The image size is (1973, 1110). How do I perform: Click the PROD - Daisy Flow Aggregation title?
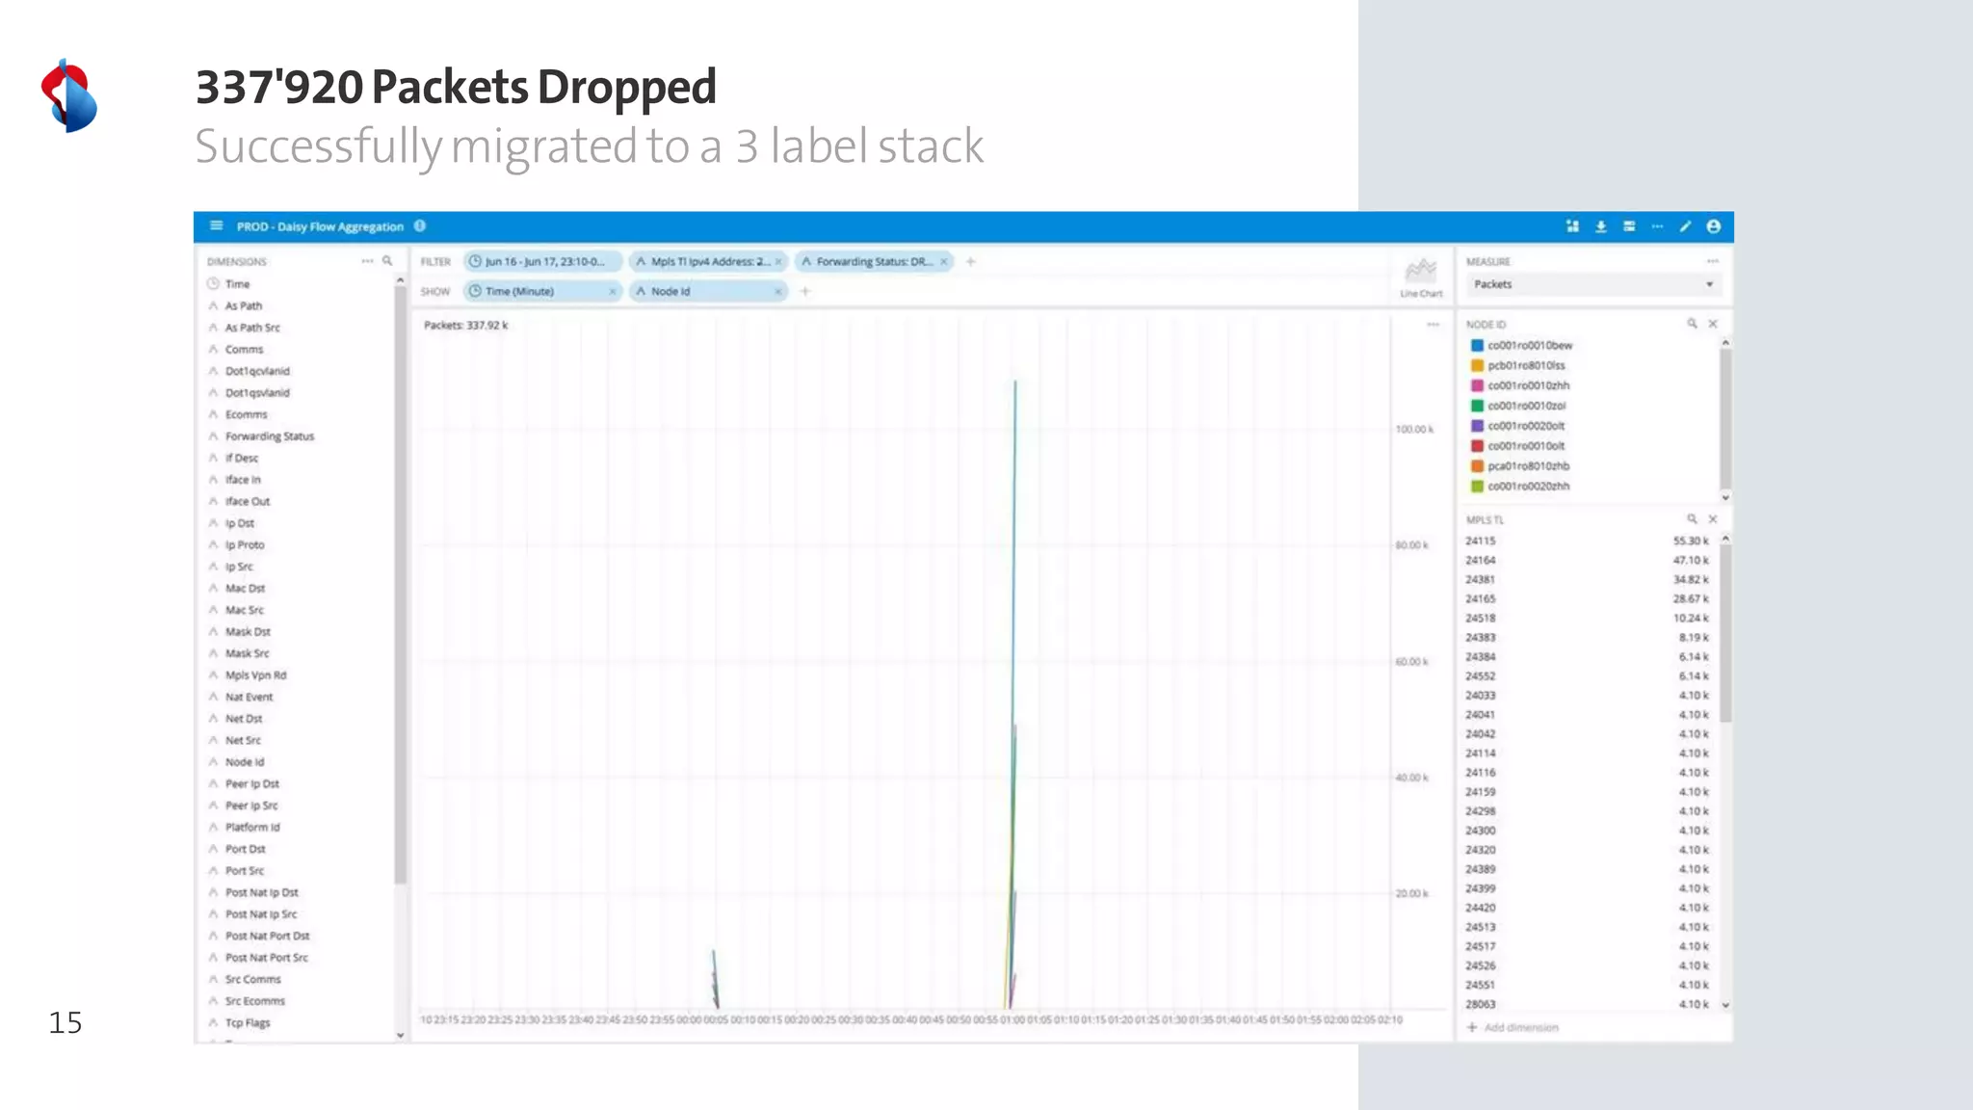320,226
